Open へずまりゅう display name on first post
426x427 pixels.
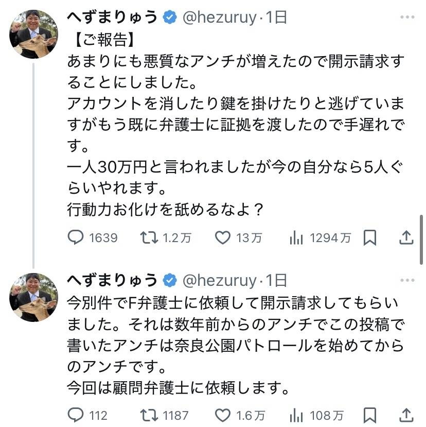click(113, 18)
